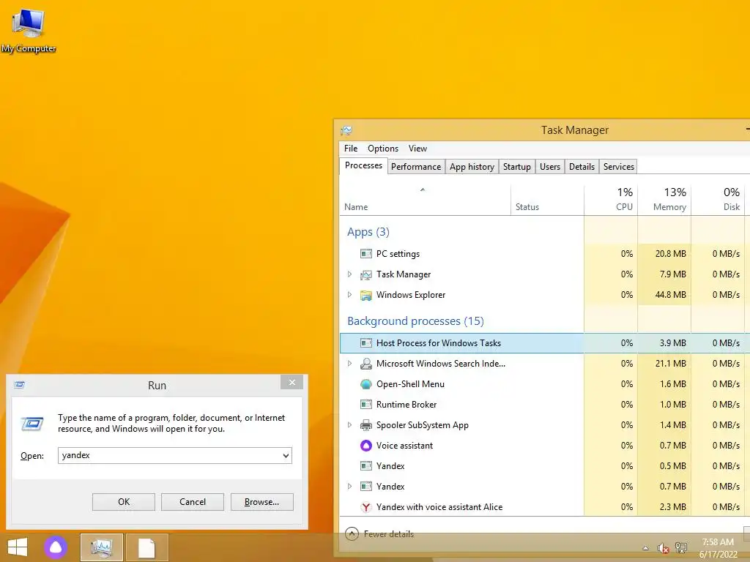
Task: Click the Open-Shell Menu globe icon
Action: coord(366,384)
